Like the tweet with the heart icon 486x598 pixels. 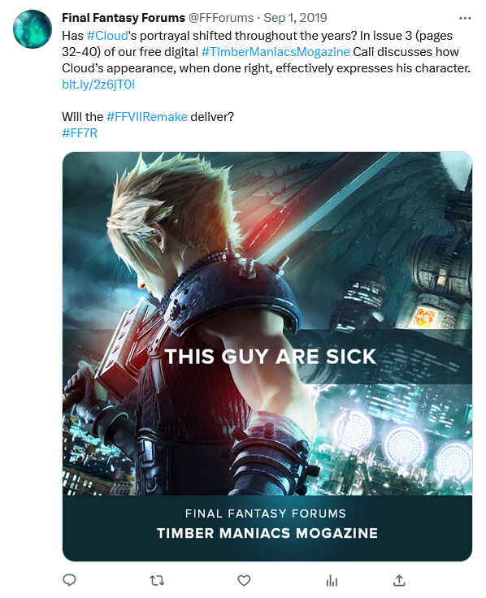click(x=244, y=580)
